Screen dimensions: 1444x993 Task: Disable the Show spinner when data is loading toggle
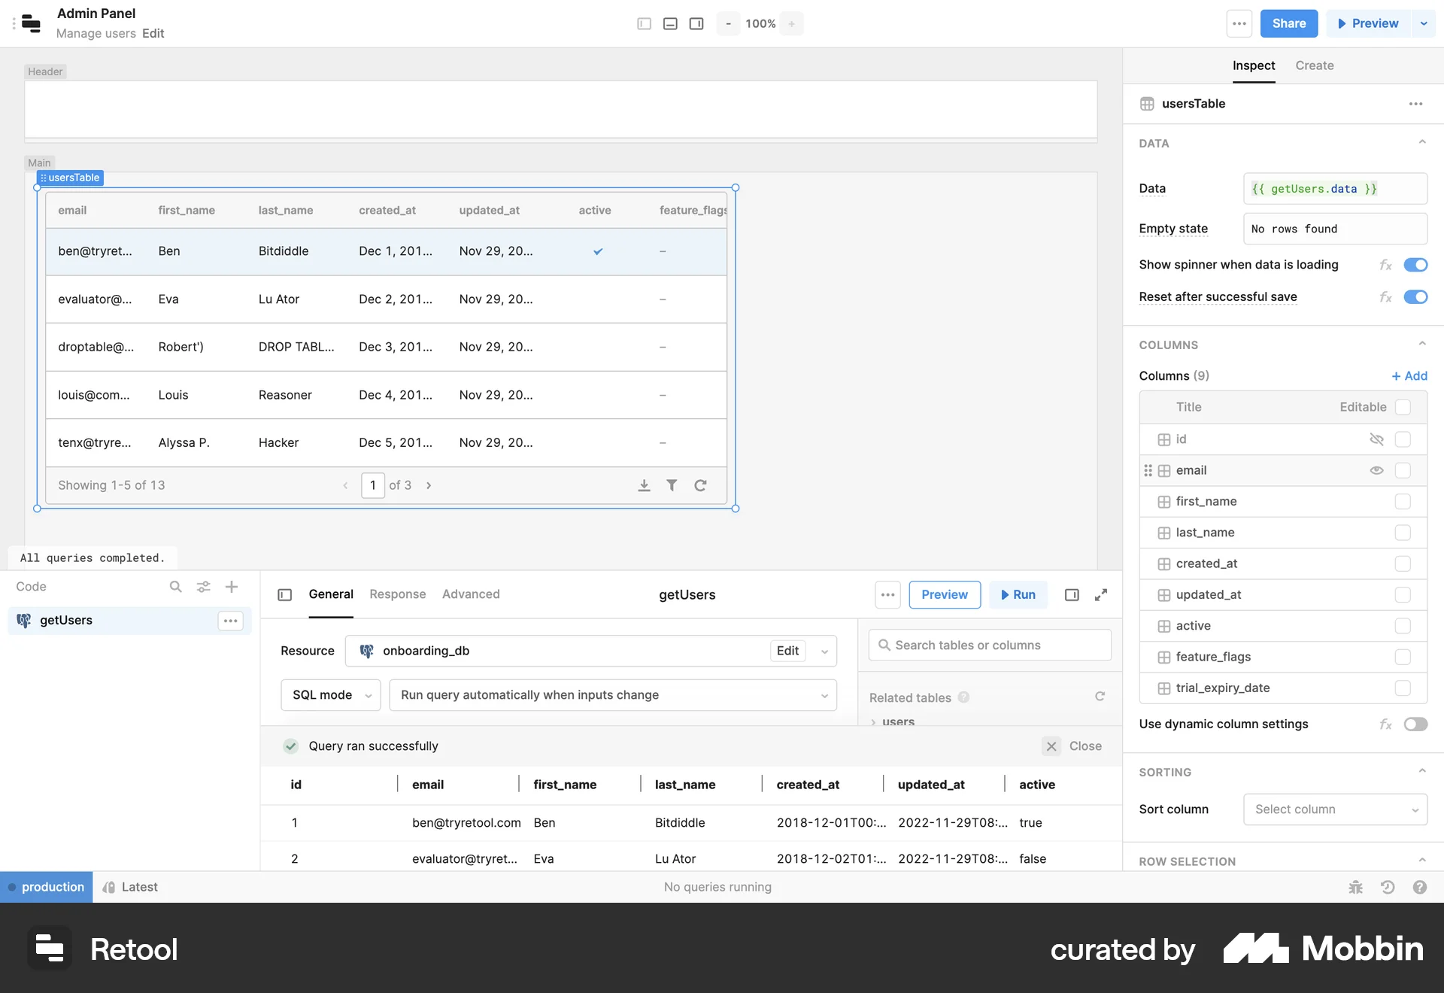coord(1416,265)
